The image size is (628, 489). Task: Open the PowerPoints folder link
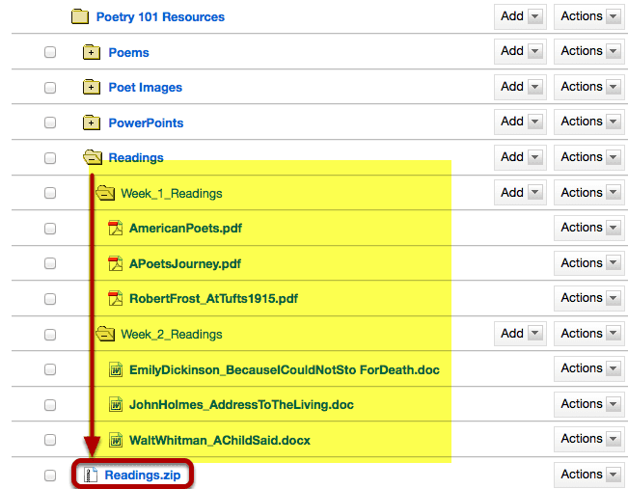click(x=146, y=122)
